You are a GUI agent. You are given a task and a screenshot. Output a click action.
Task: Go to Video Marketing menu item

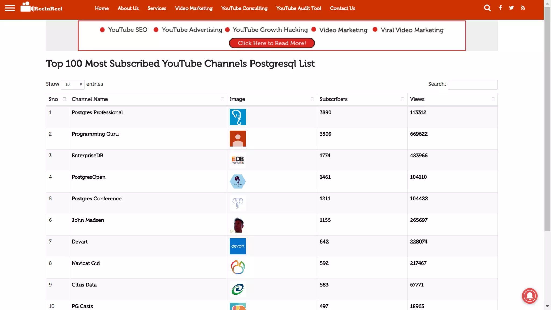[x=194, y=8]
